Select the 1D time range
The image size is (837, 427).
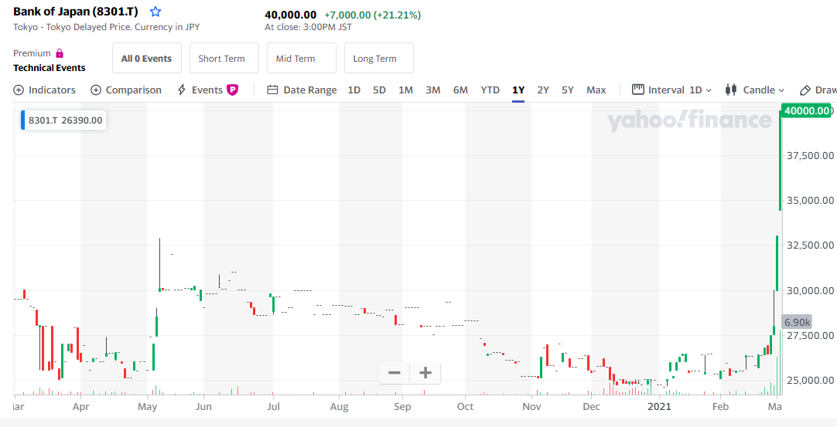click(354, 90)
